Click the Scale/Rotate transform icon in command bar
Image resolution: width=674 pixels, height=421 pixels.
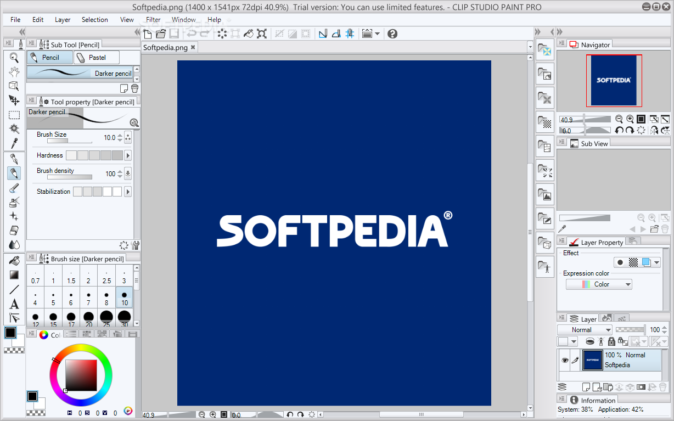[262, 33]
